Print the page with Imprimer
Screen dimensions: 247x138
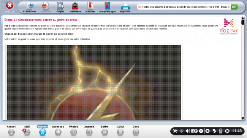(x=125, y=7)
